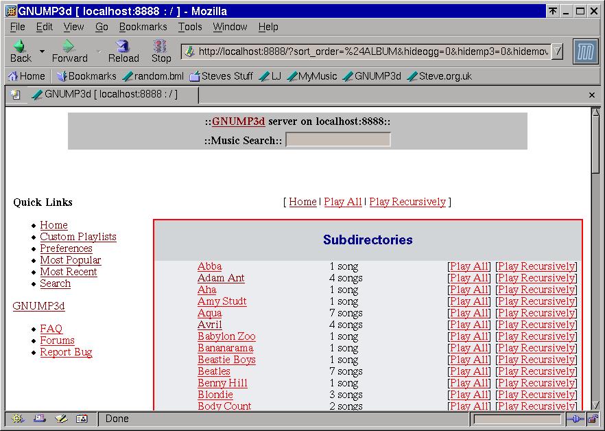The width and height of the screenshot is (605, 431).
Task: Click the page proxy icon in the URL bar
Action: pyautogui.click(x=189, y=51)
